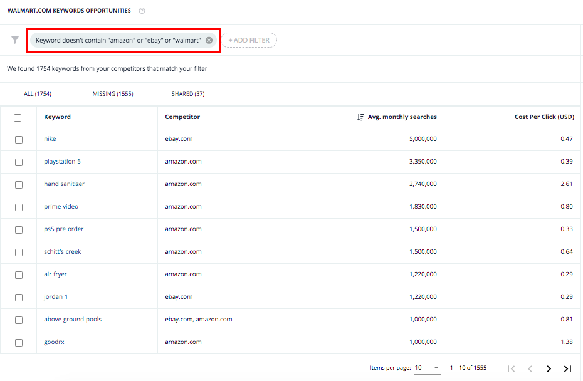Select the schitt's creek row checkbox
583x381 pixels.
(19, 253)
